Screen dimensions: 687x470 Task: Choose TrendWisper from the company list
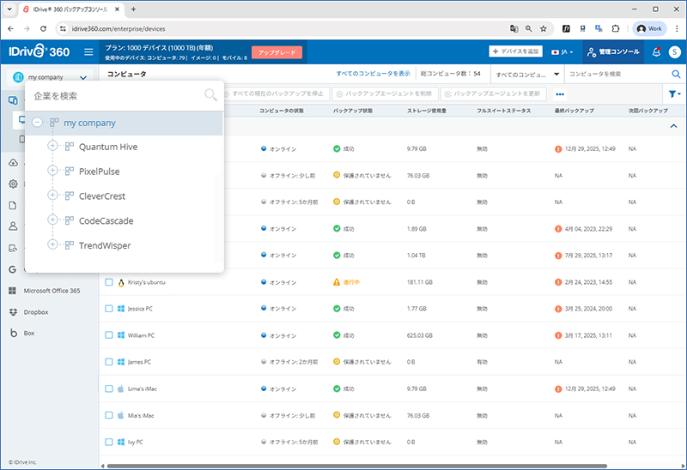105,245
